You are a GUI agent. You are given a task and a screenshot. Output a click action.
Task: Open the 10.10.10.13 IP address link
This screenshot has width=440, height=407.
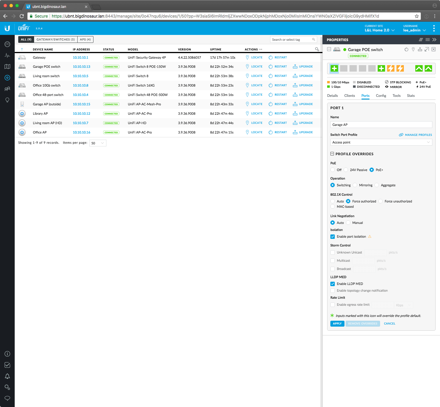point(81,67)
